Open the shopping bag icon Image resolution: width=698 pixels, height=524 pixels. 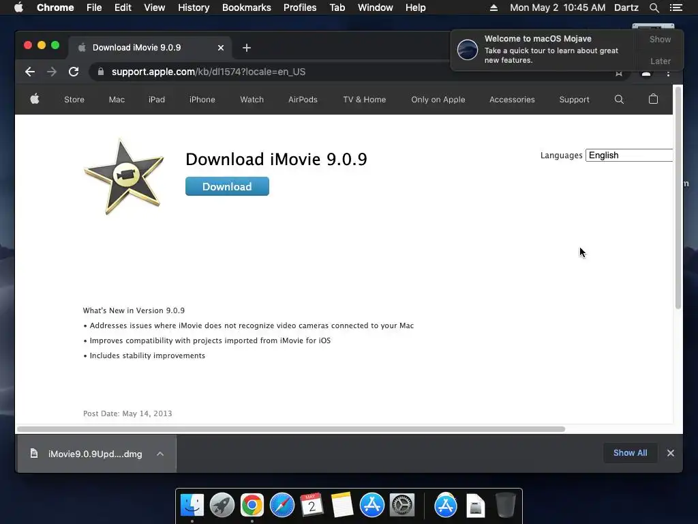pos(653,99)
